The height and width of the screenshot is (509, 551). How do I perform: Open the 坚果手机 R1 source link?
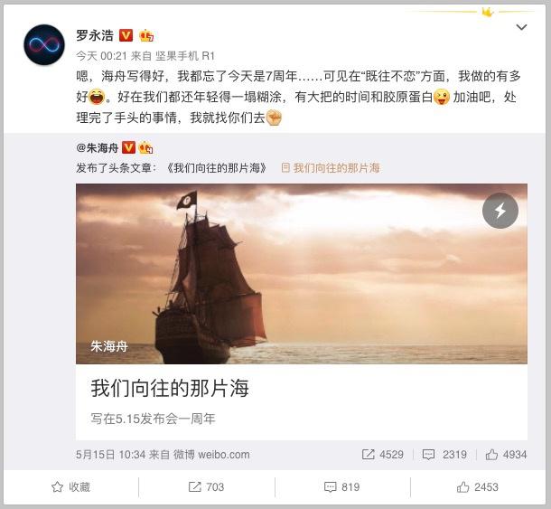click(x=185, y=55)
